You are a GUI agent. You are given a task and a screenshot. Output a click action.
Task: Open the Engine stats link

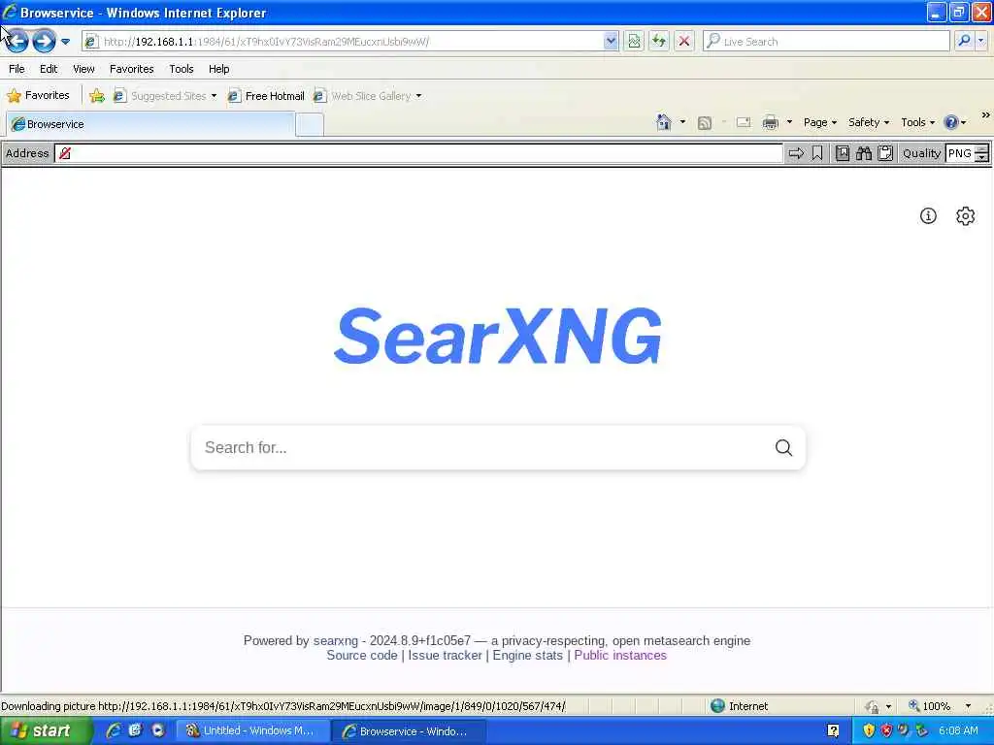527,656
